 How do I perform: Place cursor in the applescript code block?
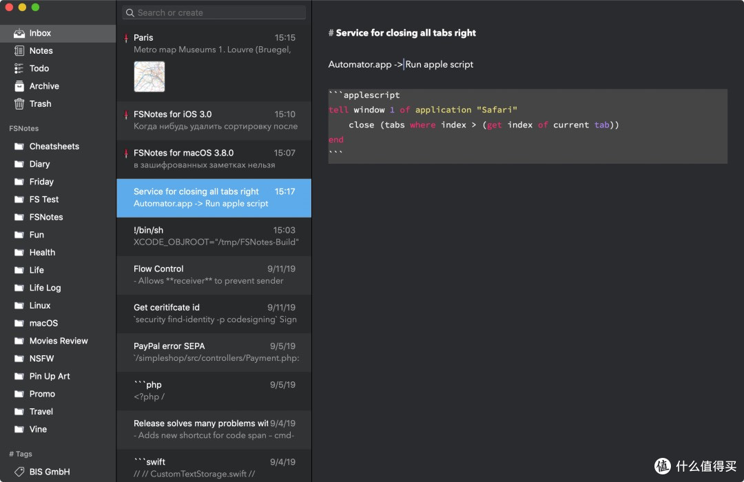pos(528,126)
